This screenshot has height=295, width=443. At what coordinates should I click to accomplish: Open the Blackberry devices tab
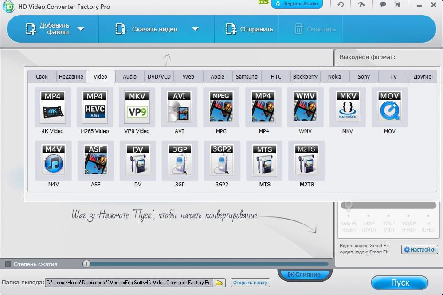coord(305,77)
